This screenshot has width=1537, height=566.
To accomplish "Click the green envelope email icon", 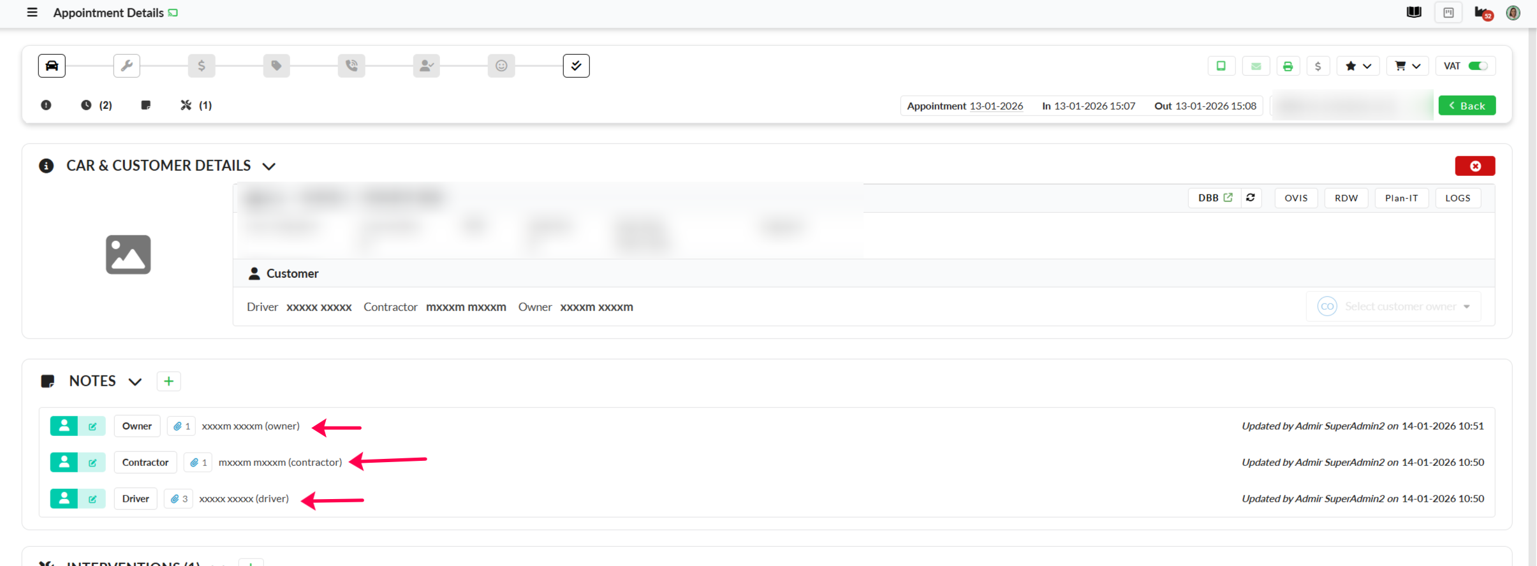I will (x=1256, y=66).
